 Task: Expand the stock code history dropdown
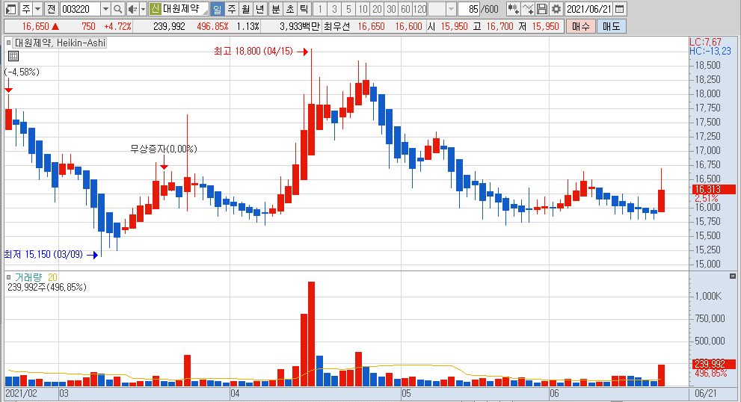(106, 8)
